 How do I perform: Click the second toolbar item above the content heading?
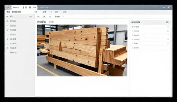click(x=44, y=17)
